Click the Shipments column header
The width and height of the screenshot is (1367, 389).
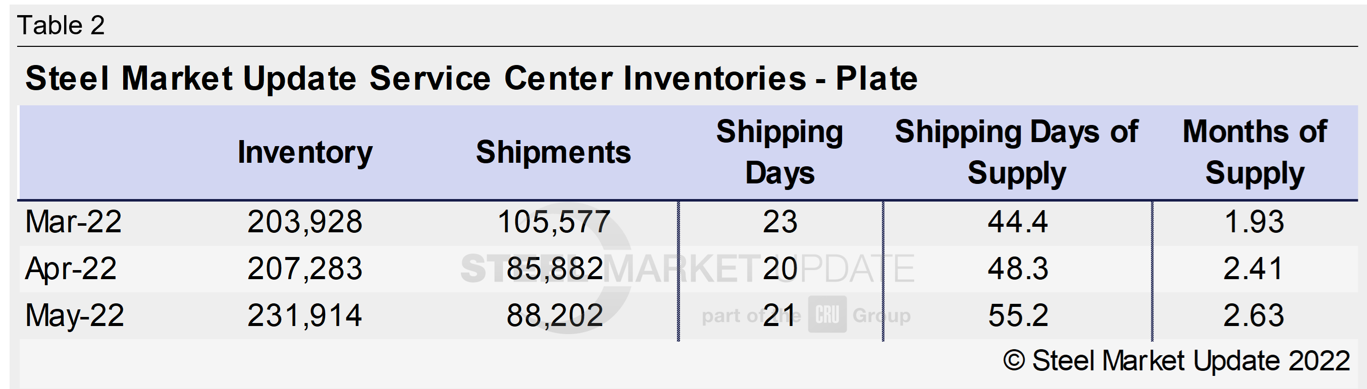553,153
